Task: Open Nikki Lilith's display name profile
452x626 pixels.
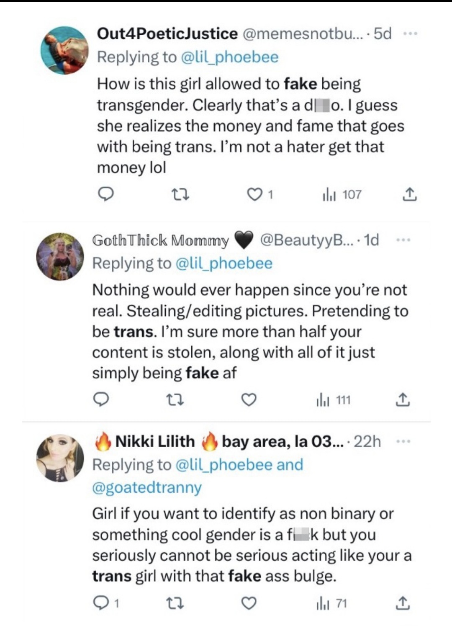Action: pos(155,441)
